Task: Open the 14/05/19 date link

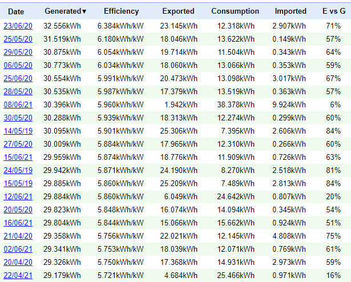Action: click(x=18, y=131)
